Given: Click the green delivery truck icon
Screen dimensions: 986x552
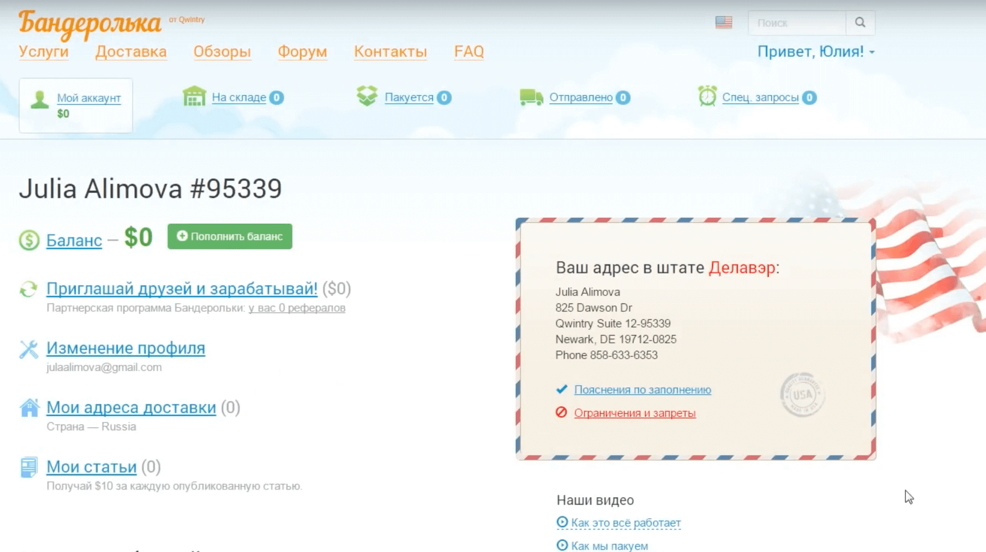Looking at the screenshot, I should coord(530,97).
